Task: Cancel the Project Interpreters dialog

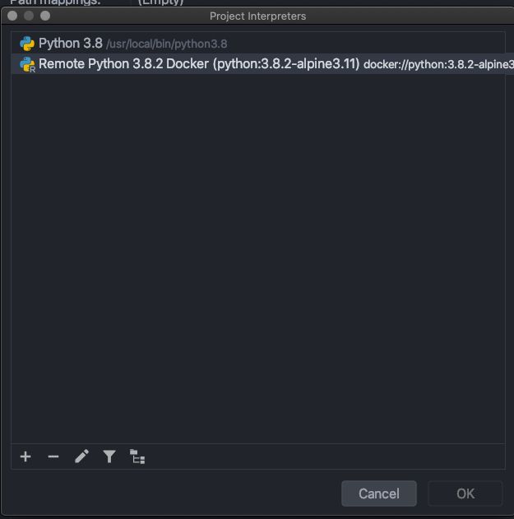Action: (x=379, y=494)
